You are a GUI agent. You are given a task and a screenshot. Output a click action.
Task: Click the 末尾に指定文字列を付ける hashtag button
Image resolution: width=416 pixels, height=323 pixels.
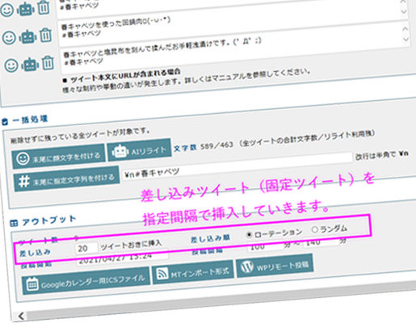coord(67,179)
